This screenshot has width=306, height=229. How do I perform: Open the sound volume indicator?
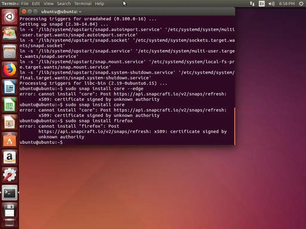point(271,4)
